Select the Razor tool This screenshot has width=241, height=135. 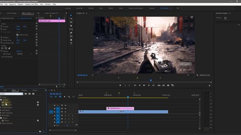[71, 26]
